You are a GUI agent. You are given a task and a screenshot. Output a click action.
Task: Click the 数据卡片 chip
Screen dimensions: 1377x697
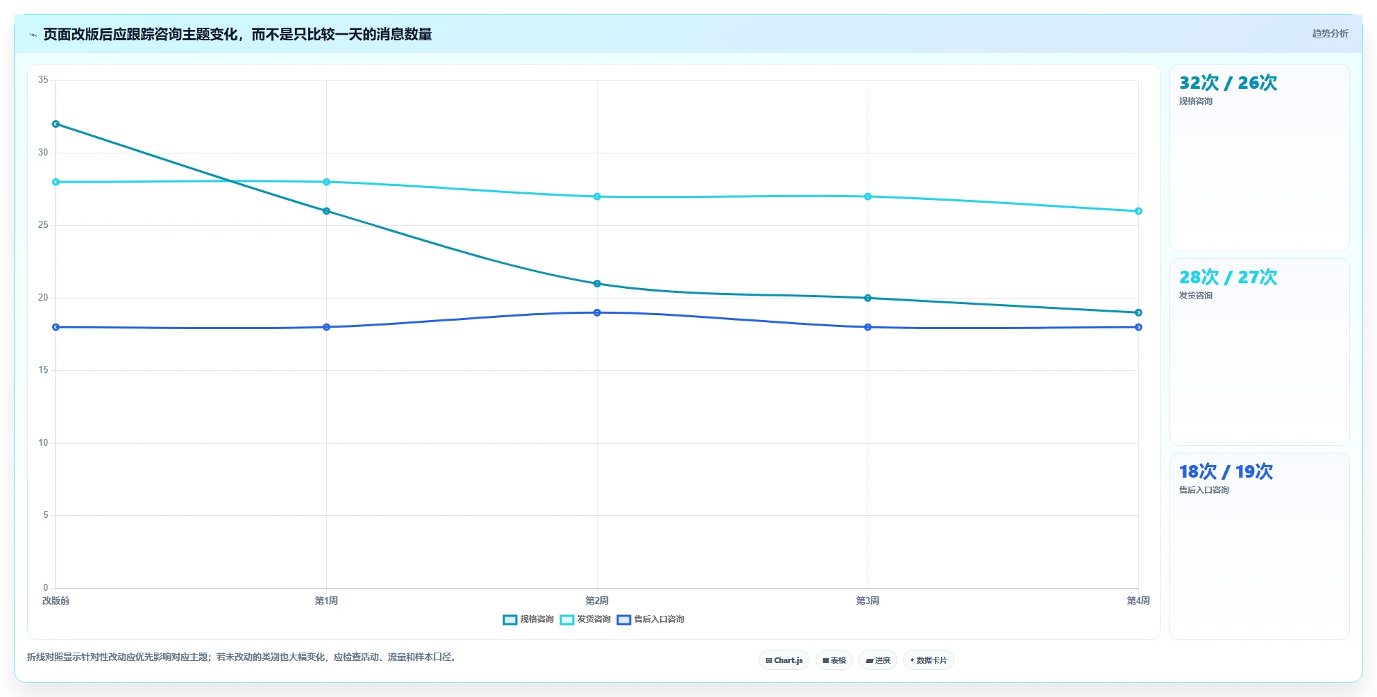(929, 660)
